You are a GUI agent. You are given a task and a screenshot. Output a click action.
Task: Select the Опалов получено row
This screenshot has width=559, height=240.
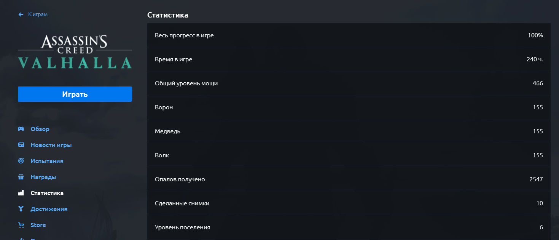click(x=349, y=179)
